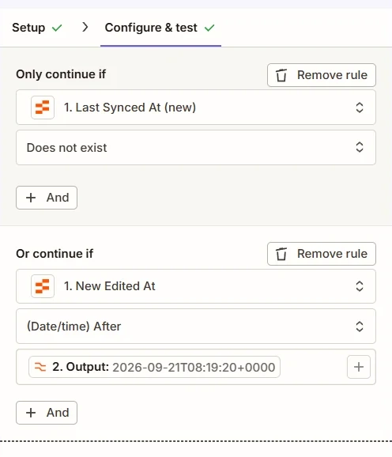The image size is (392, 457).
Task: Remove the 'Or continue if' rule
Action: pos(322,254)
